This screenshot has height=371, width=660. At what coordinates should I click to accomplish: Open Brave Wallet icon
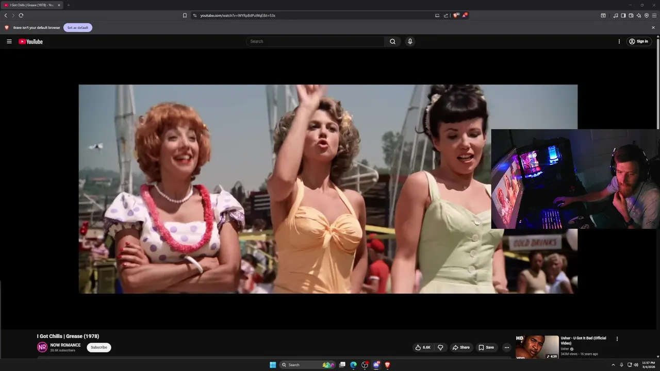(631, 15)
